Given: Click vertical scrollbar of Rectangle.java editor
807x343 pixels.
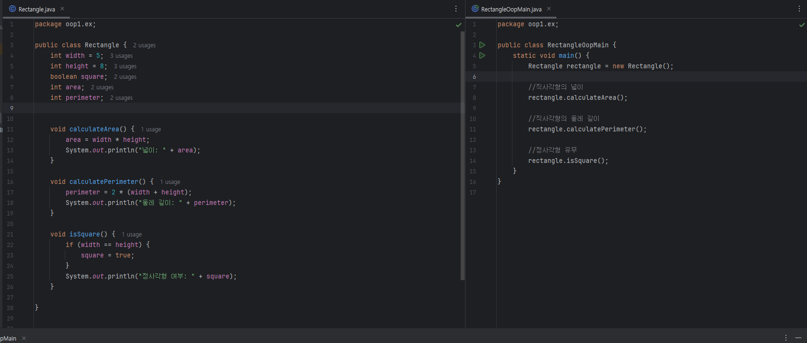Looking at the screenshot, I should [x=462, y=155].
